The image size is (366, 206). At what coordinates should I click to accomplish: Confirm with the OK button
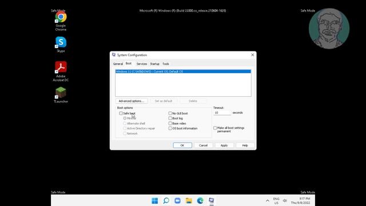click(x=182, y=145)
